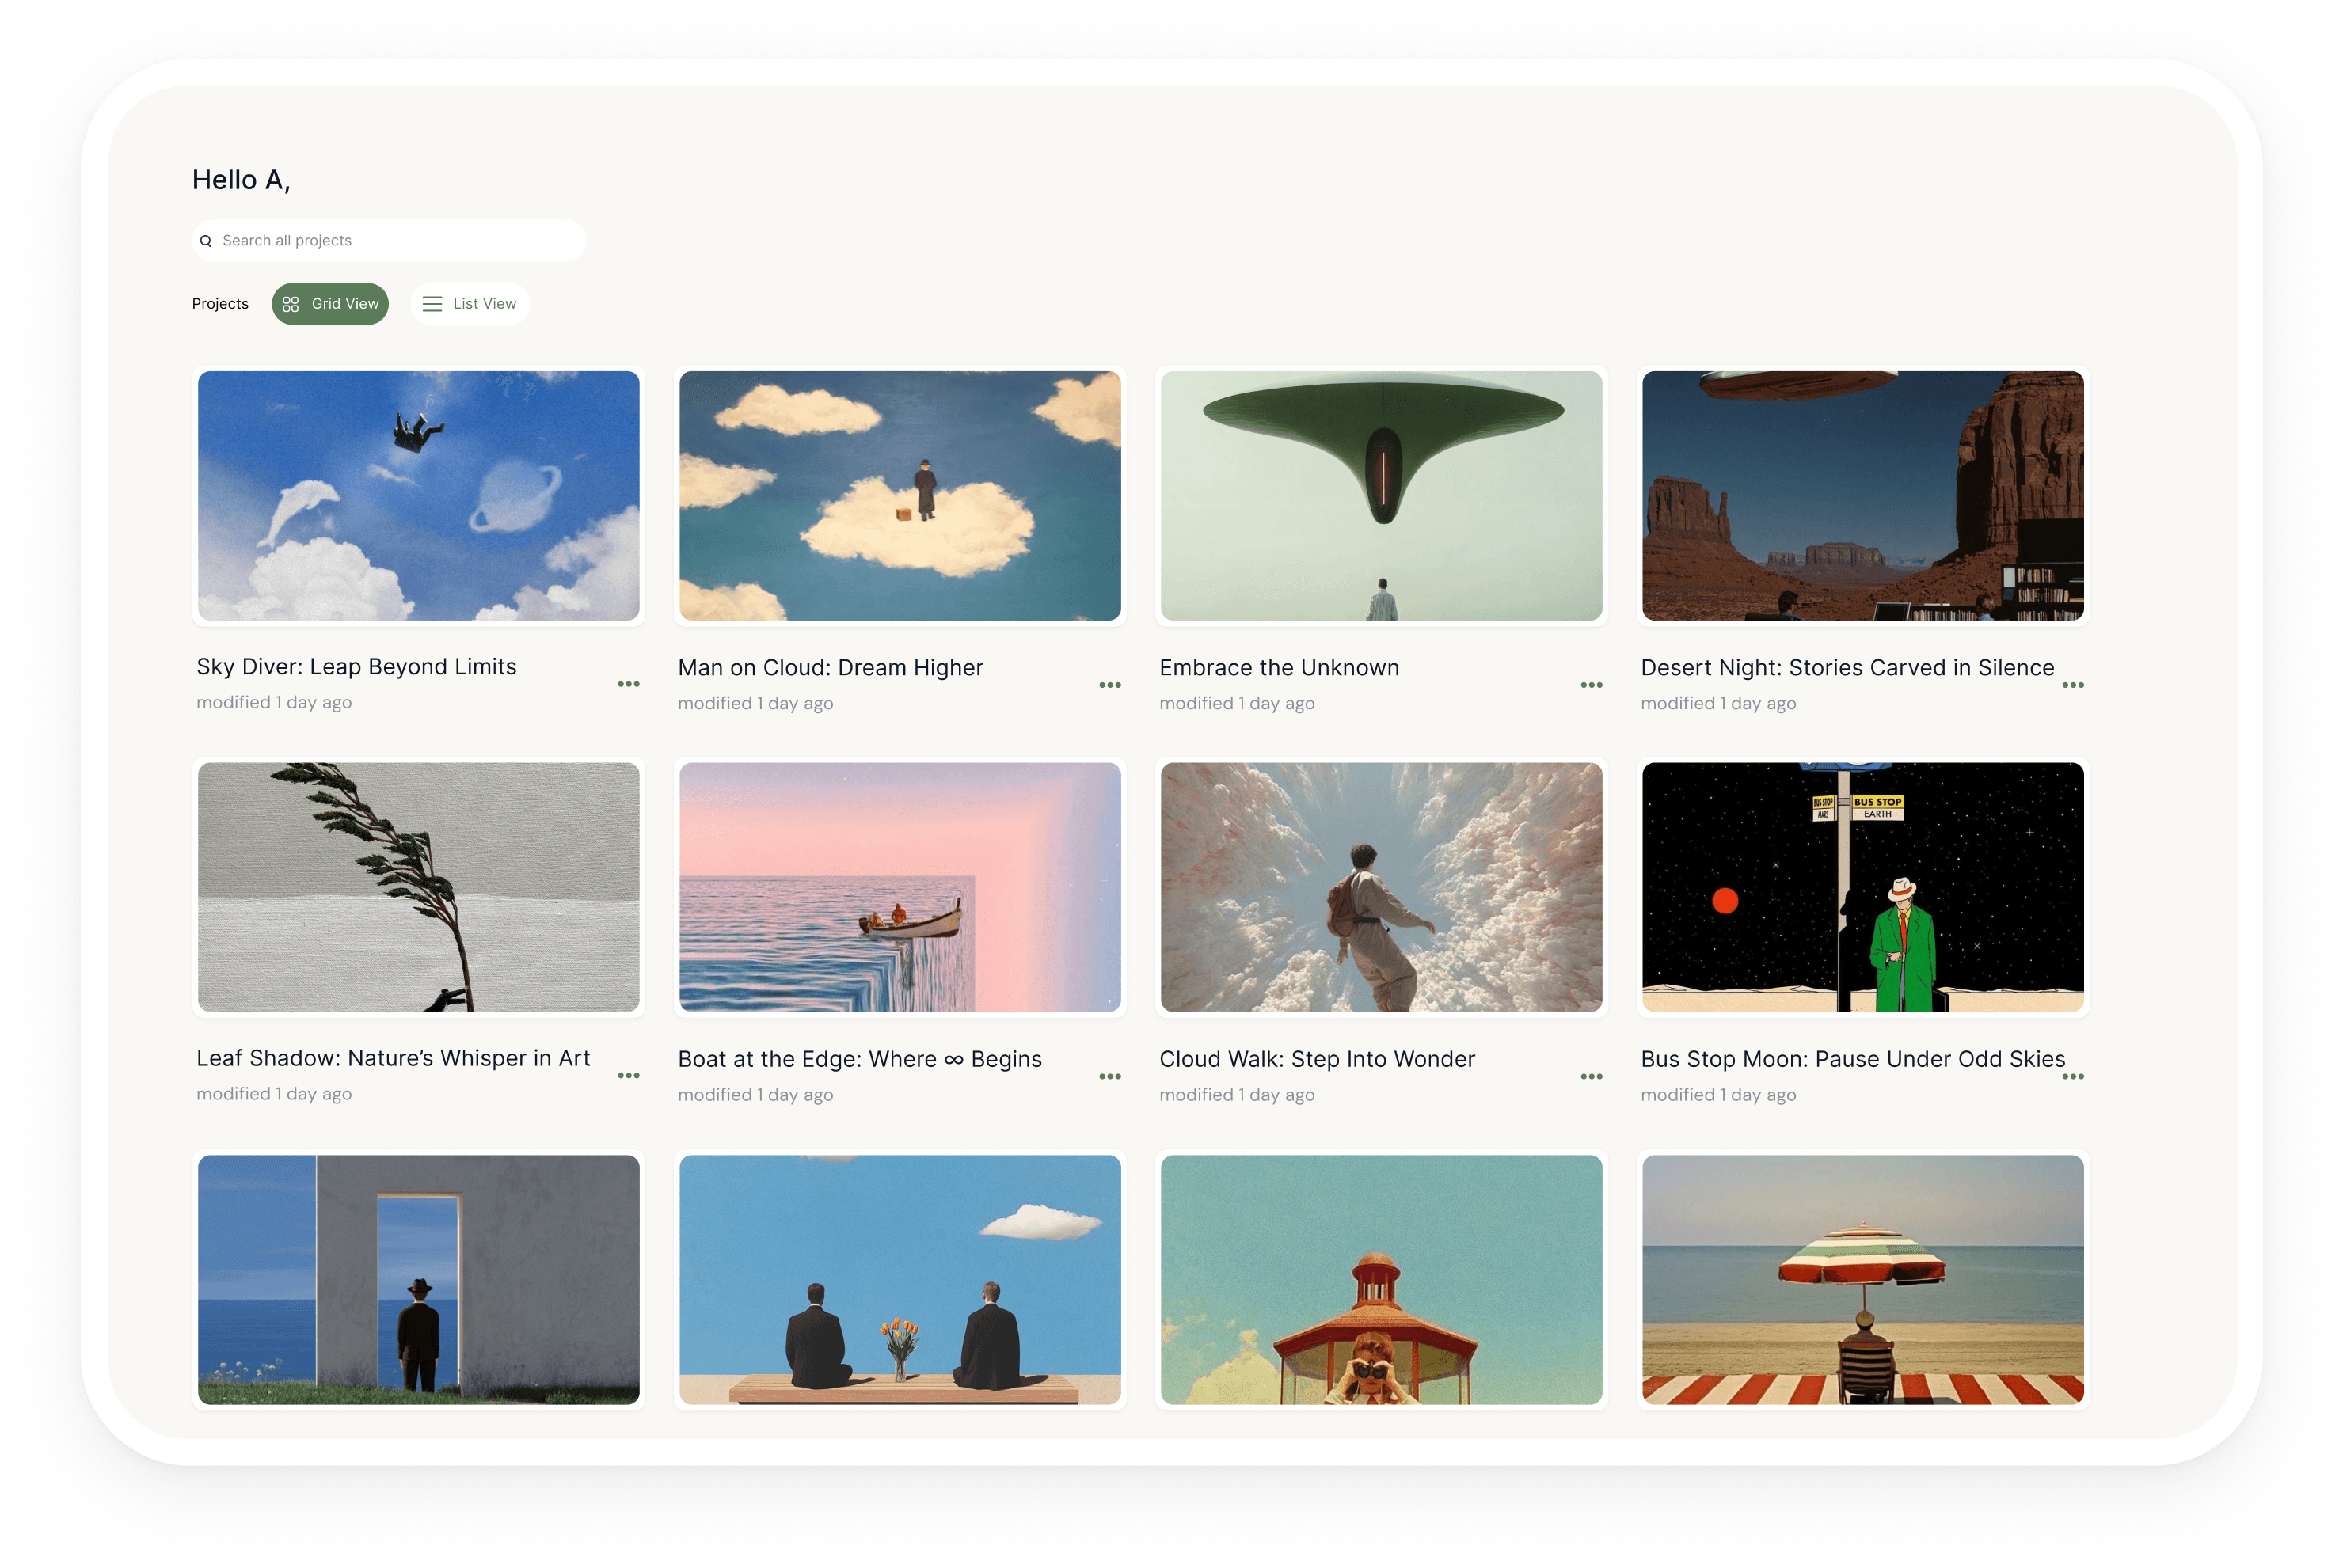Click the Hello A, greeting
This screenshot has width=2343, height=1568.
click(x=241, y=180)
